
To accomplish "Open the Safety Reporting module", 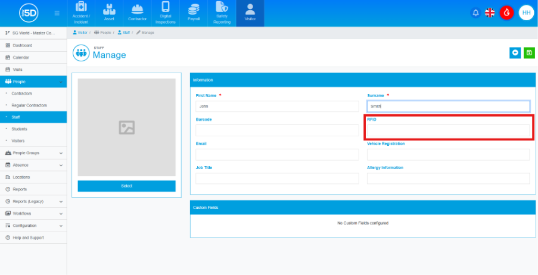I will 222,13.
